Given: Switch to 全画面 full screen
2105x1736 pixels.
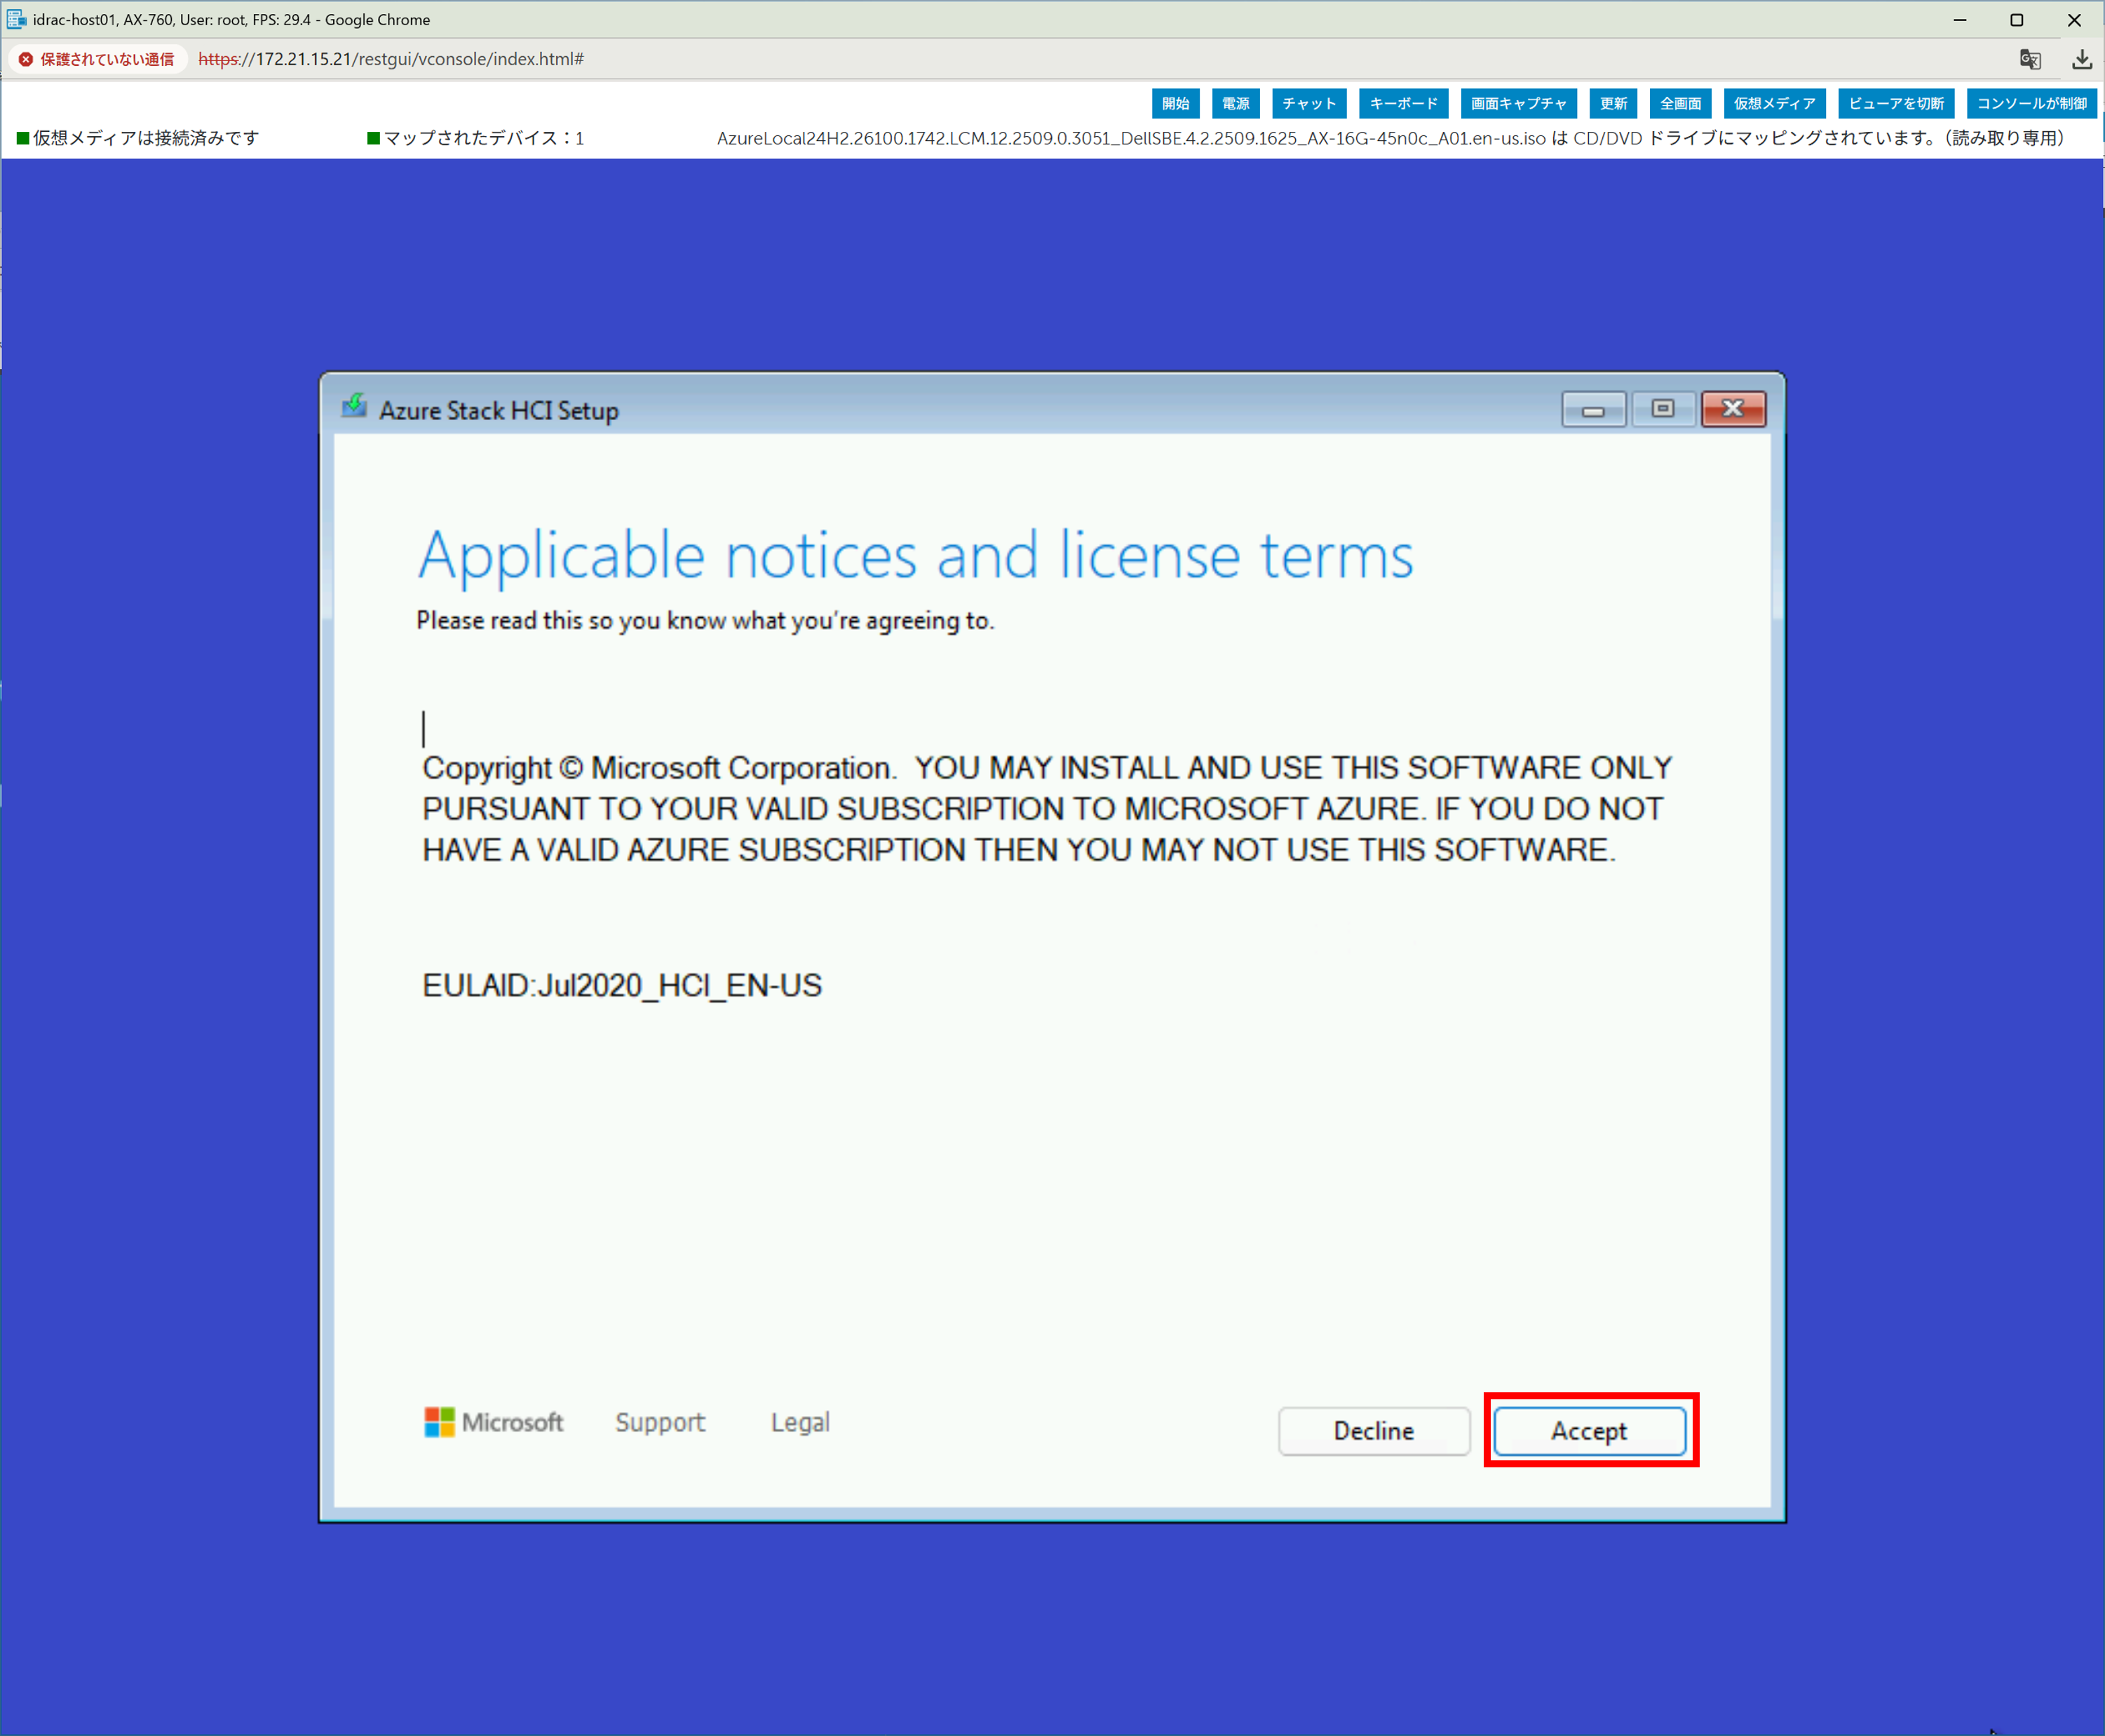Looking at the screenshot, I should [x=1680, y=103].
